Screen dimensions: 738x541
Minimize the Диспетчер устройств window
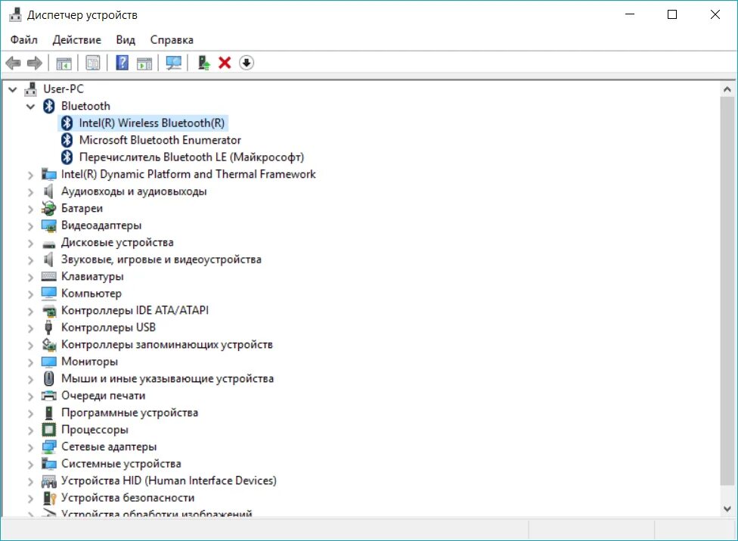630,14
